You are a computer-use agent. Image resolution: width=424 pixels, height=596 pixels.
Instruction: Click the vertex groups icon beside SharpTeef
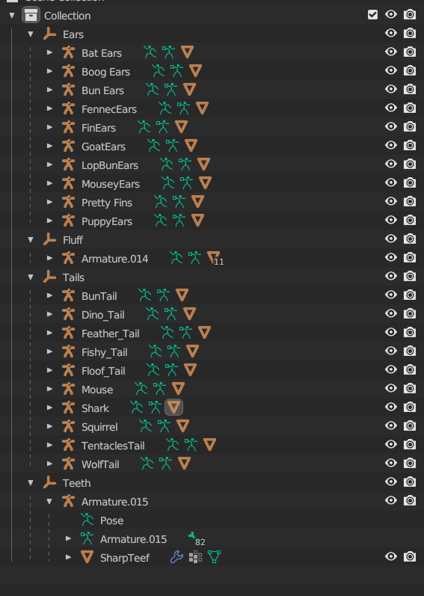195,557
